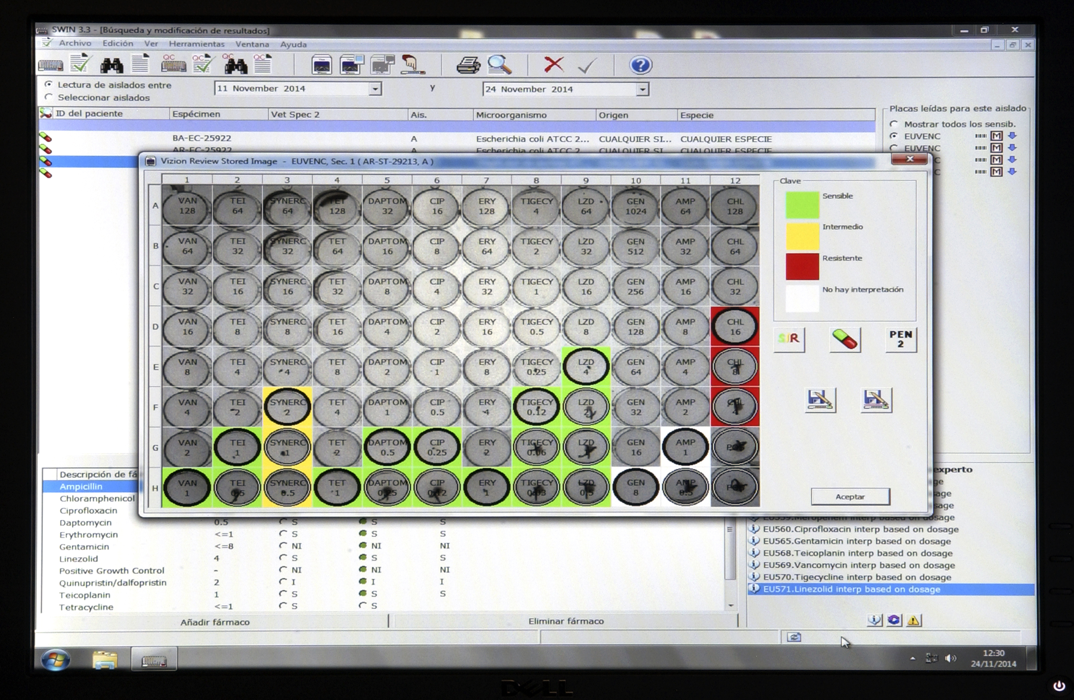Click the QC checklist toolbar icon
Screen dimensions: 1074x700
[203, 64]
